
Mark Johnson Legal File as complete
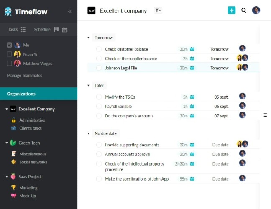pyautogui.click(x=99, y=68)
